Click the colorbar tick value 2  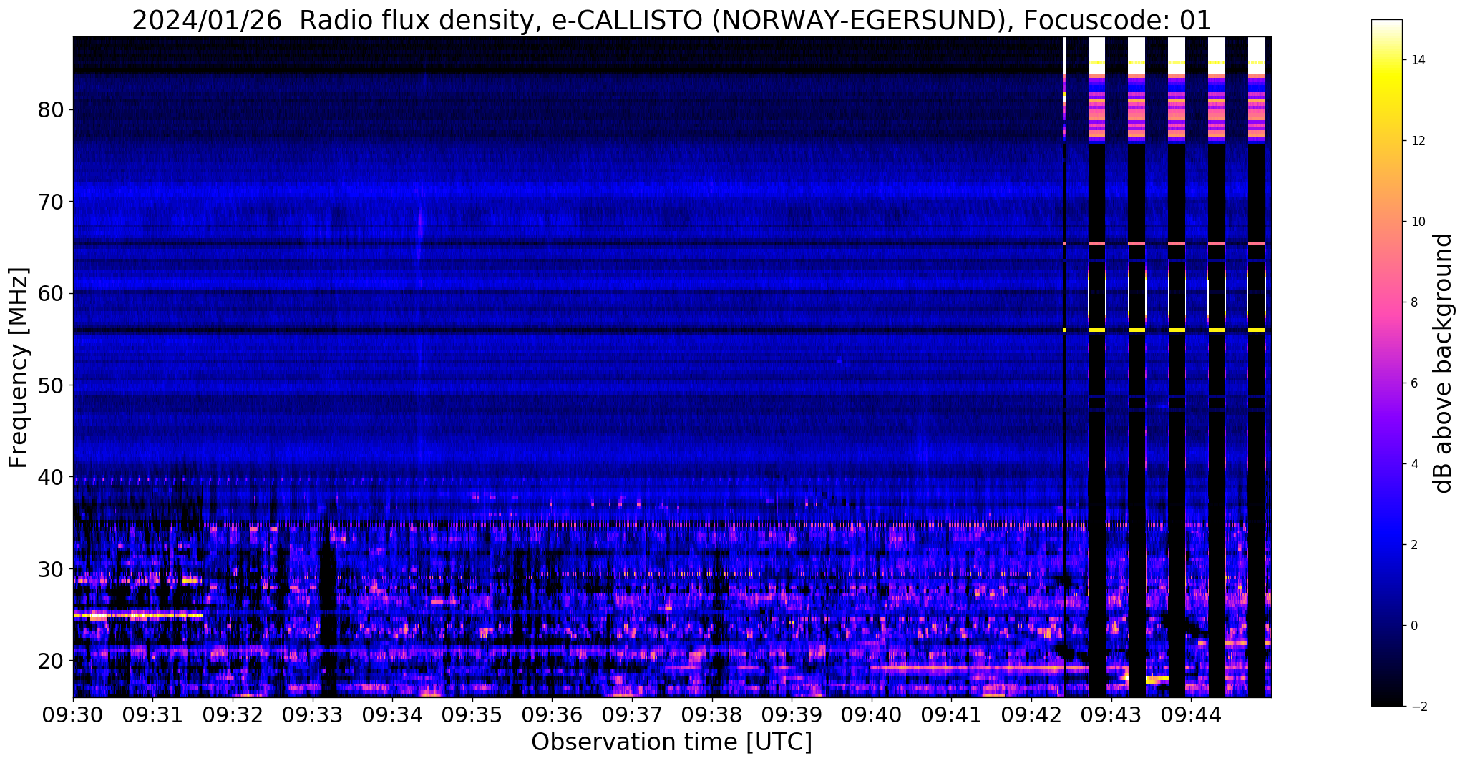click(x=1413, y=545)
